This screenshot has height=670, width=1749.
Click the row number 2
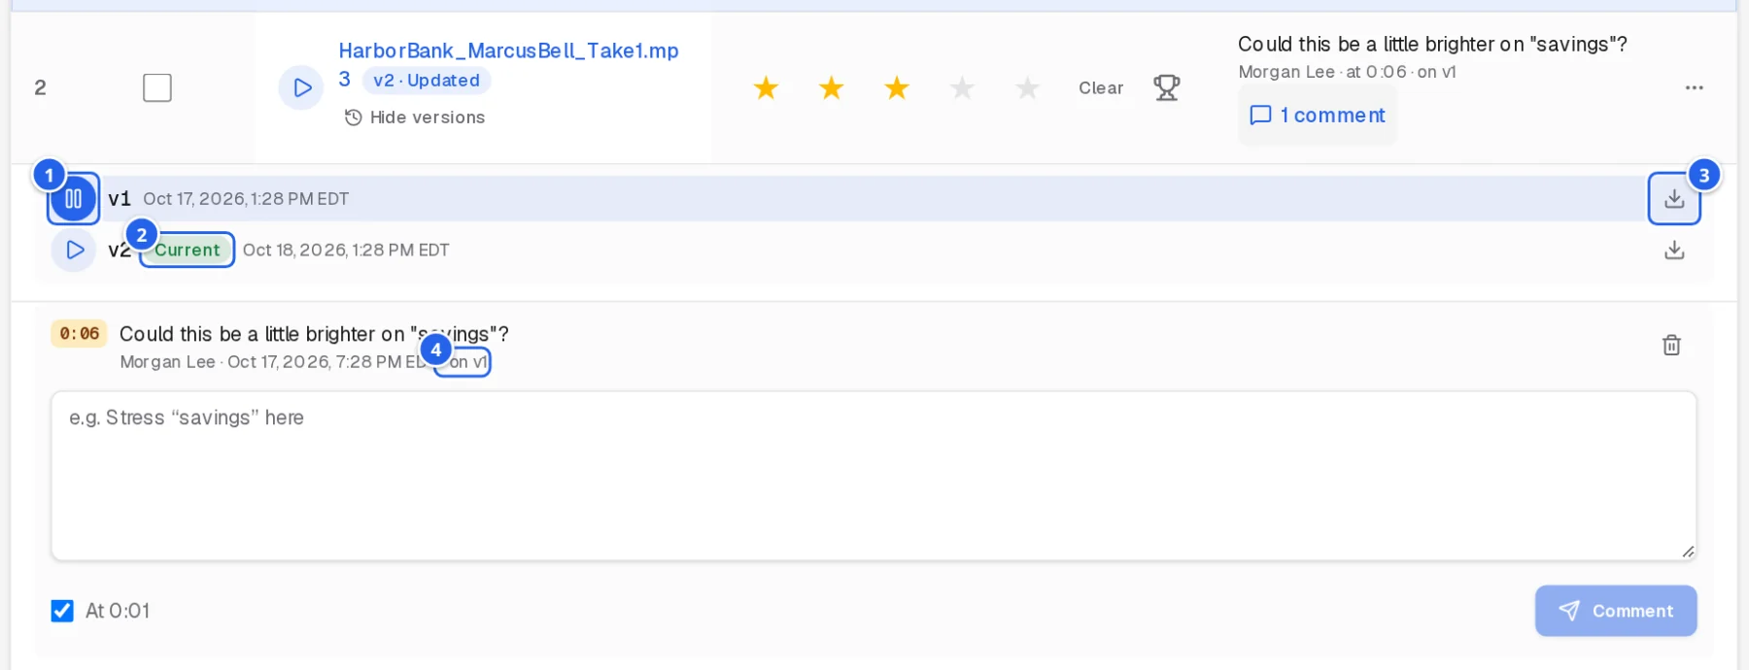40,87
